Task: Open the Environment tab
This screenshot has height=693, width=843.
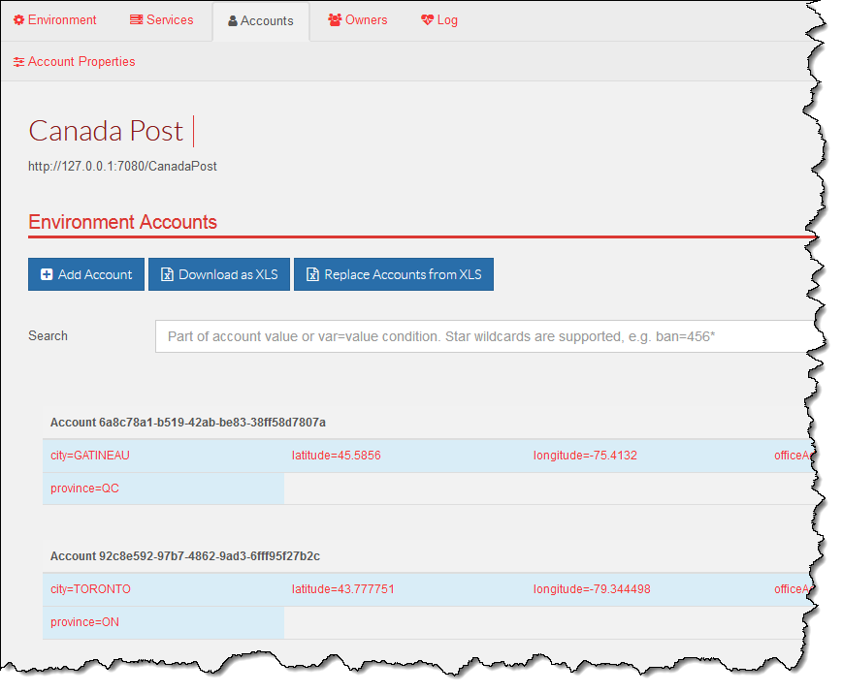Action: coord(55,20)
